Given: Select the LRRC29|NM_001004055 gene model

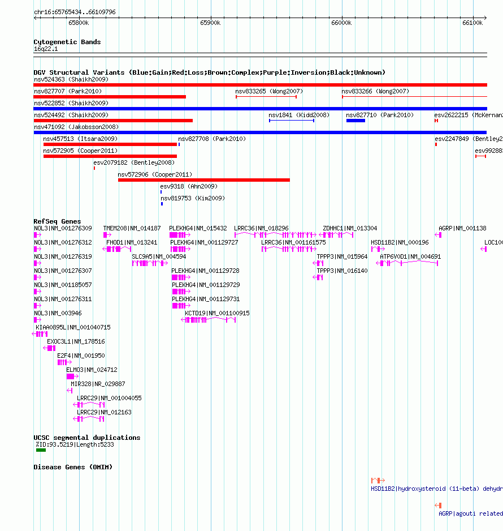Looking at the screenshot, I should point(89,405).
